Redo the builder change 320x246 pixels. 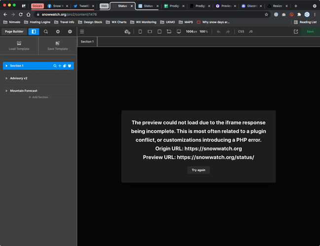[228, 31]
